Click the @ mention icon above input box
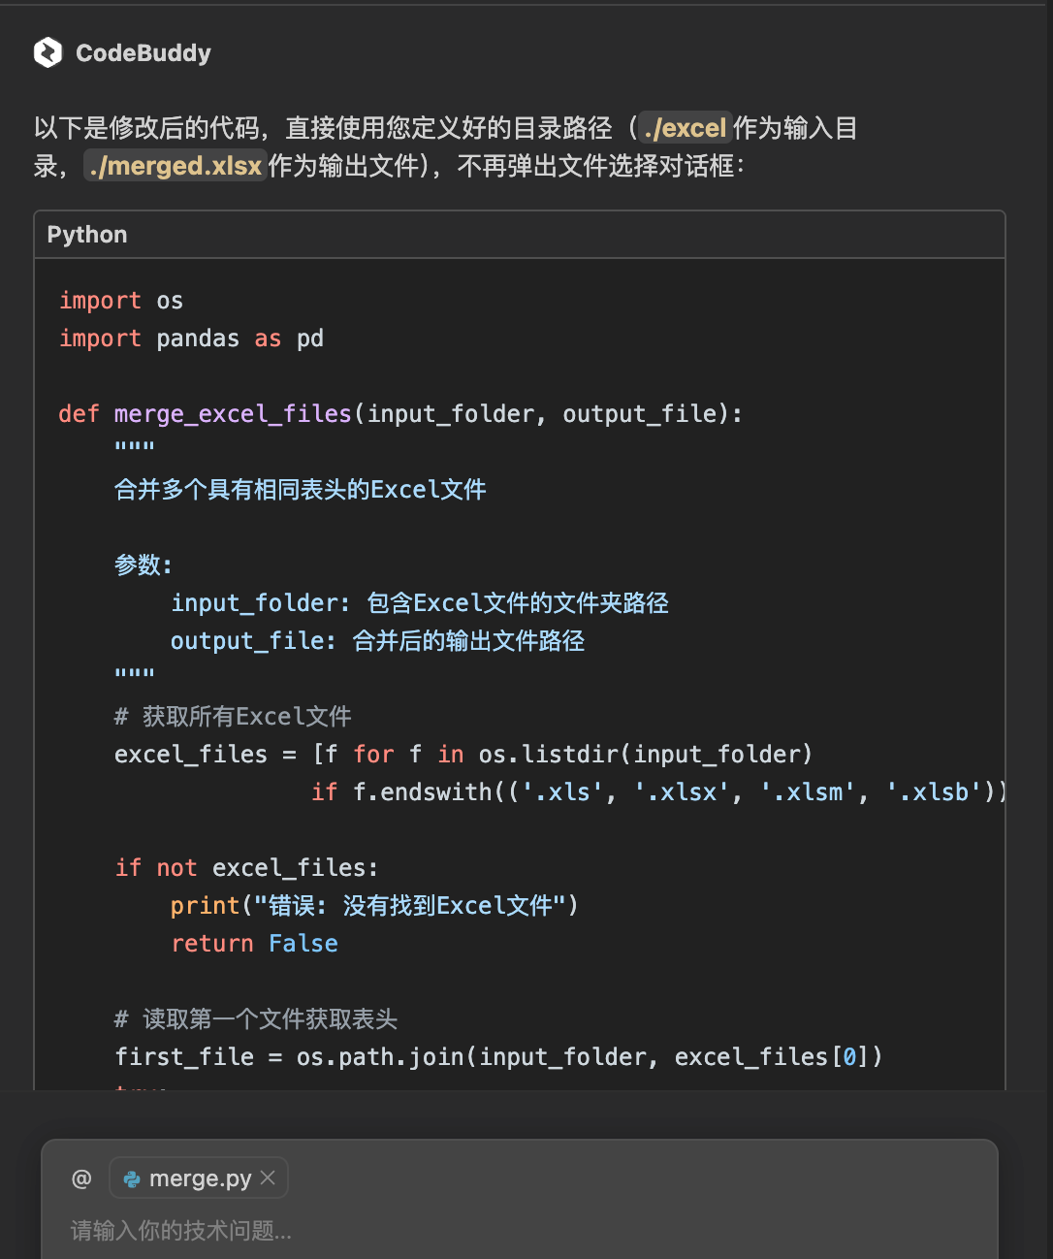Image resolution: width=1053 pixels, height=1259 pixels. tap(81, 1178)
